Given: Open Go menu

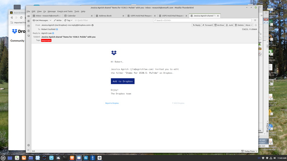Looking at the screenshot, I should 44,11.
